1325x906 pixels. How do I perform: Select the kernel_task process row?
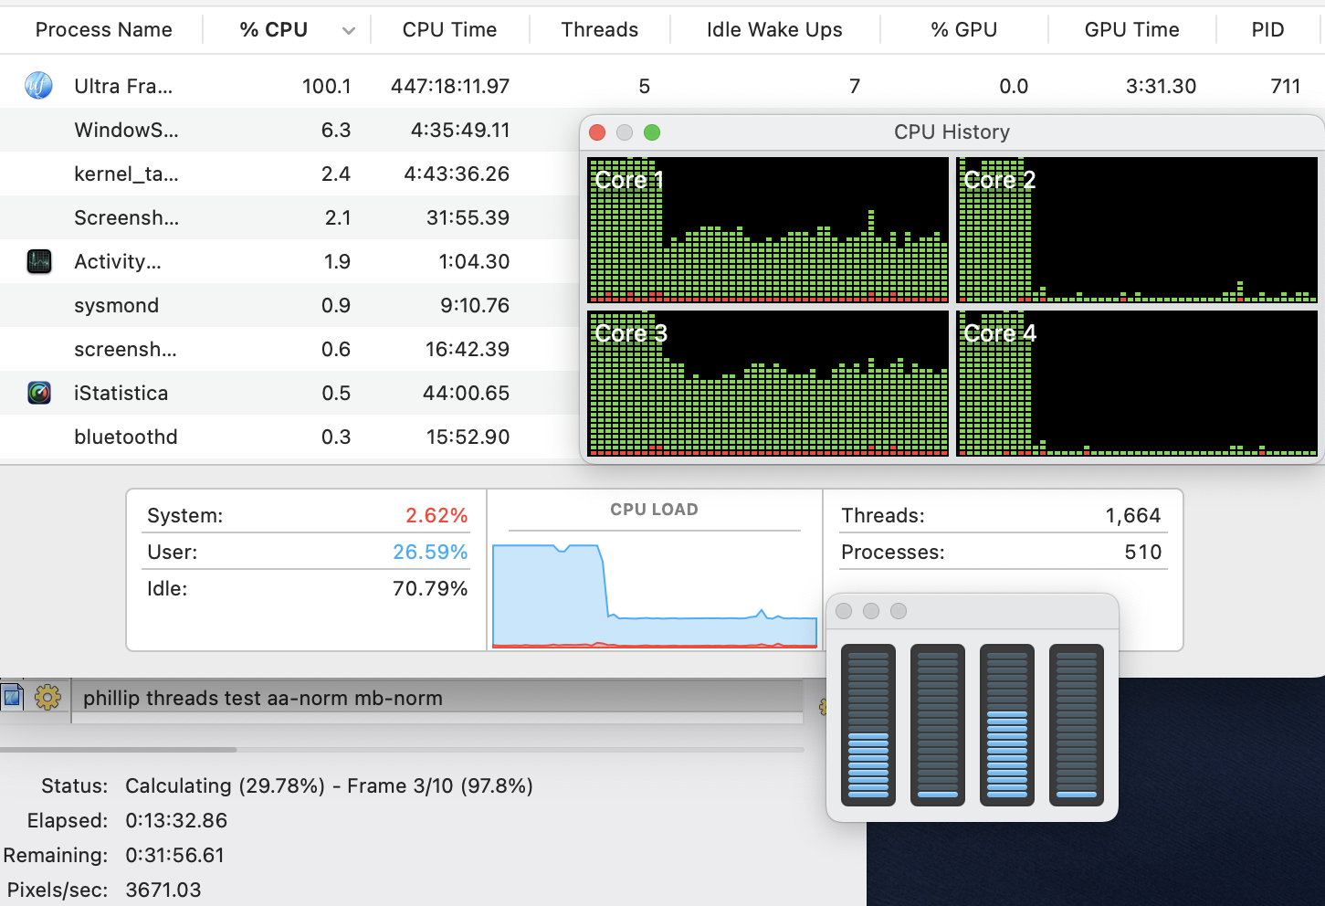pos(274,174)
